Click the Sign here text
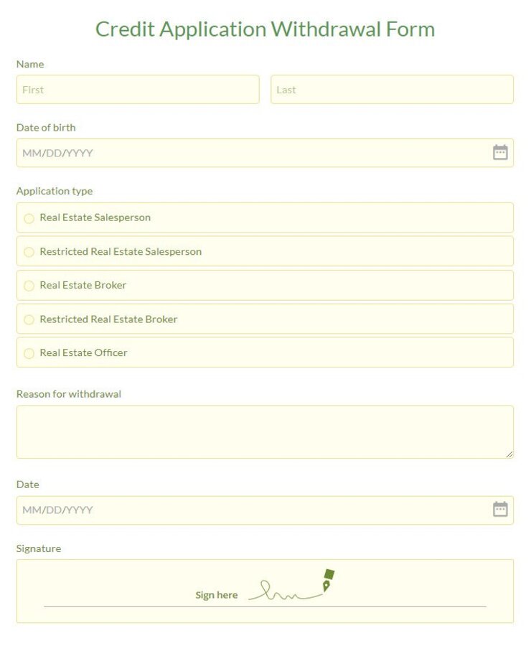Screen dimensions: 531x646 (216, 595)
